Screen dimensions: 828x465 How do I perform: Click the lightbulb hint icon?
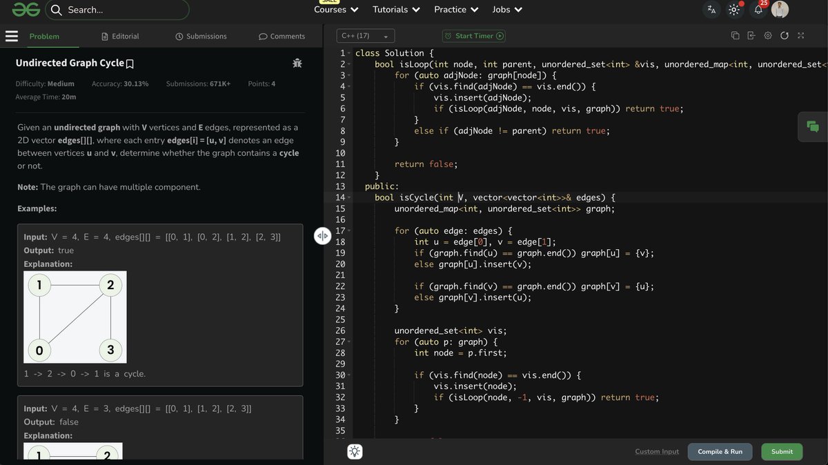coord(355,452)
